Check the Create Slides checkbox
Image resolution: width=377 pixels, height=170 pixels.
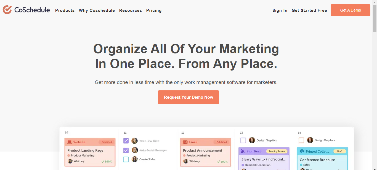click(126, 159)
